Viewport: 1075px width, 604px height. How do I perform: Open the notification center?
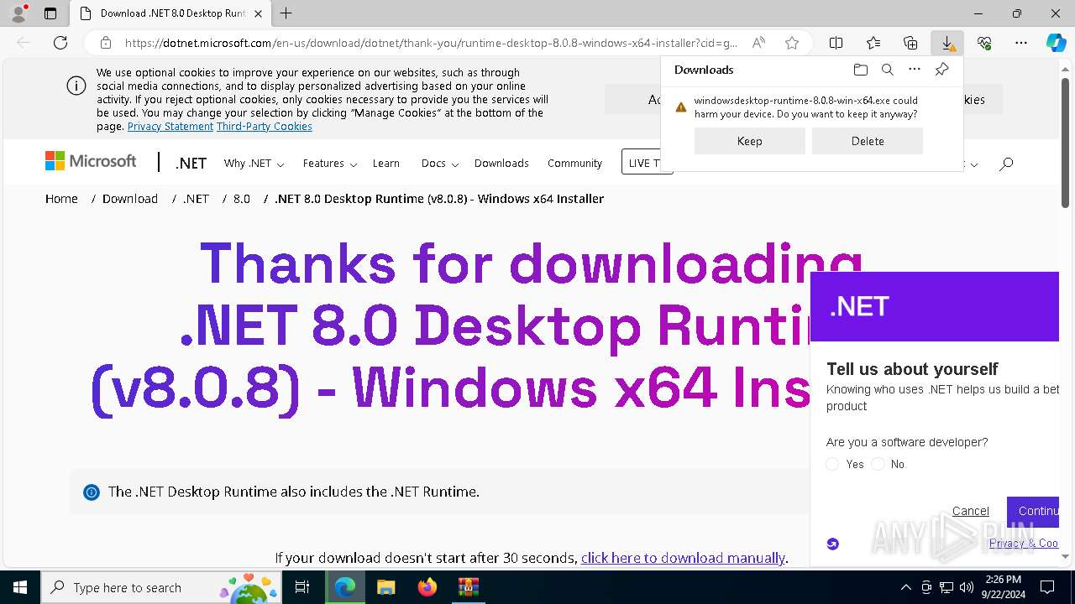pos(1047,587)
